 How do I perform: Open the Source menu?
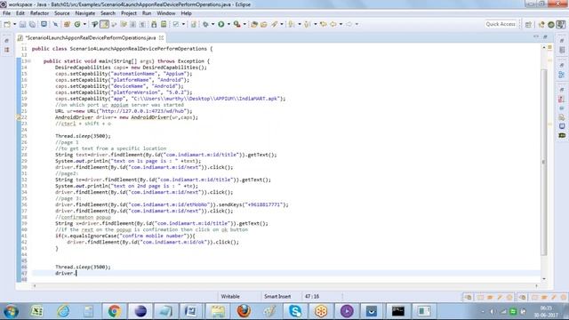(x=62, y=13)
